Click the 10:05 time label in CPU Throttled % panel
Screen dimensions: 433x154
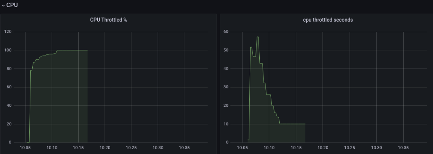[x=25, y=148]
